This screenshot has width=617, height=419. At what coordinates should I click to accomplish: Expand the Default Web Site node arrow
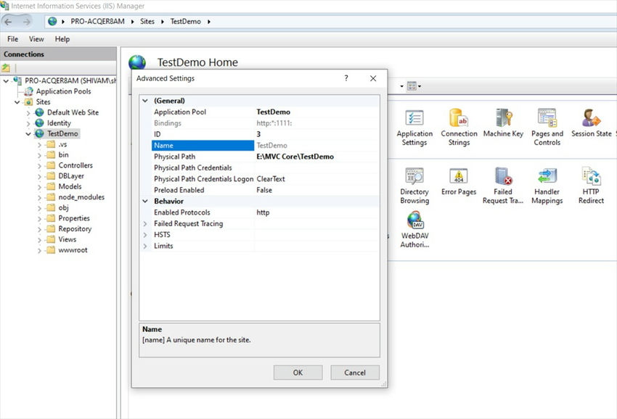tap(28, 113)
